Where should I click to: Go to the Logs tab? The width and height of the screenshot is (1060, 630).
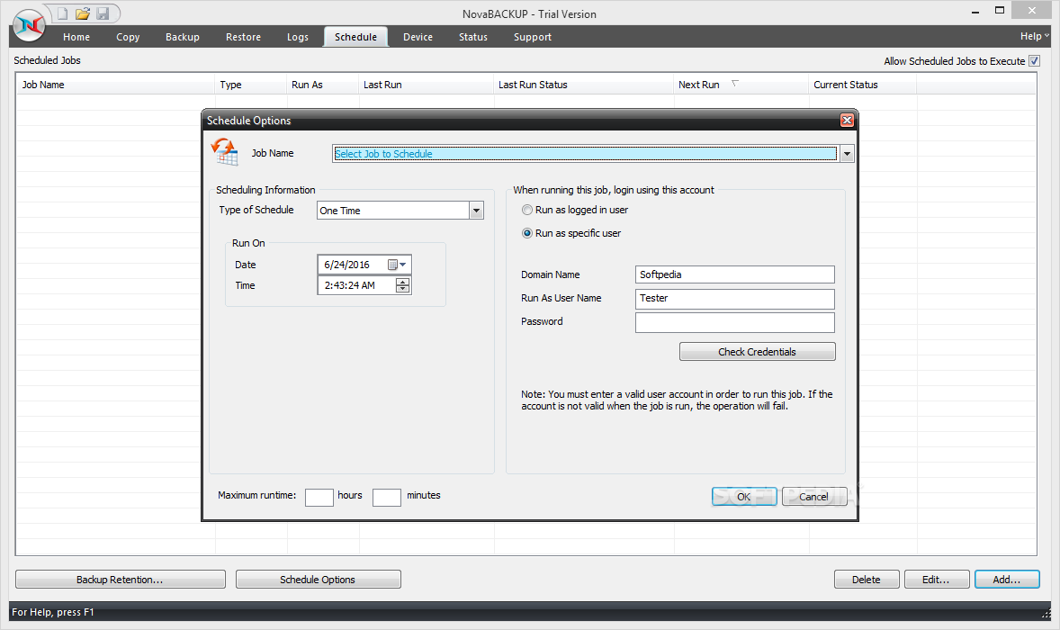[x=298, y=37]
